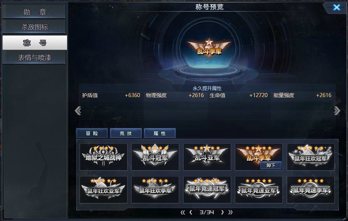Select the 地狱之城战神 title badge
The width and height of the screenshot is (348, 221).
tap(104, 157)
